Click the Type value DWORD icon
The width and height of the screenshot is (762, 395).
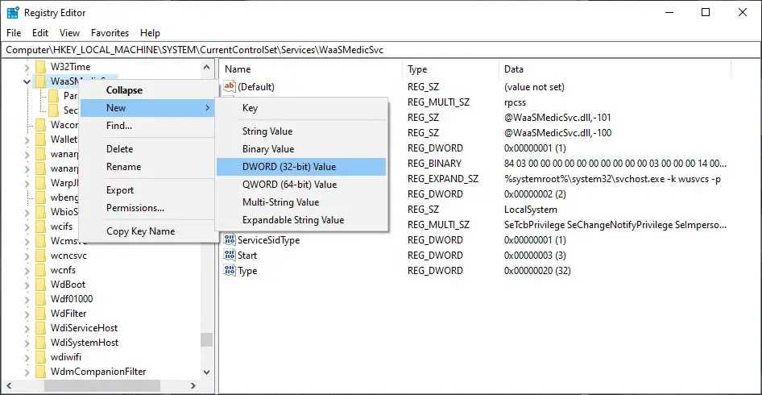point(230,271)
